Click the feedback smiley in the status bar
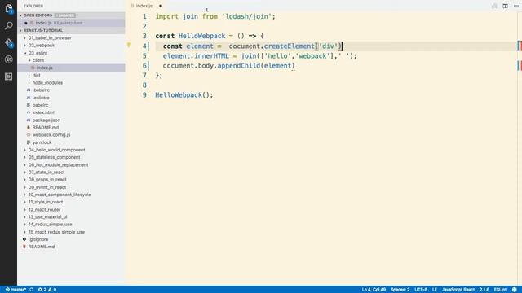Screen dimensions: 522x293 click(515, 290)
